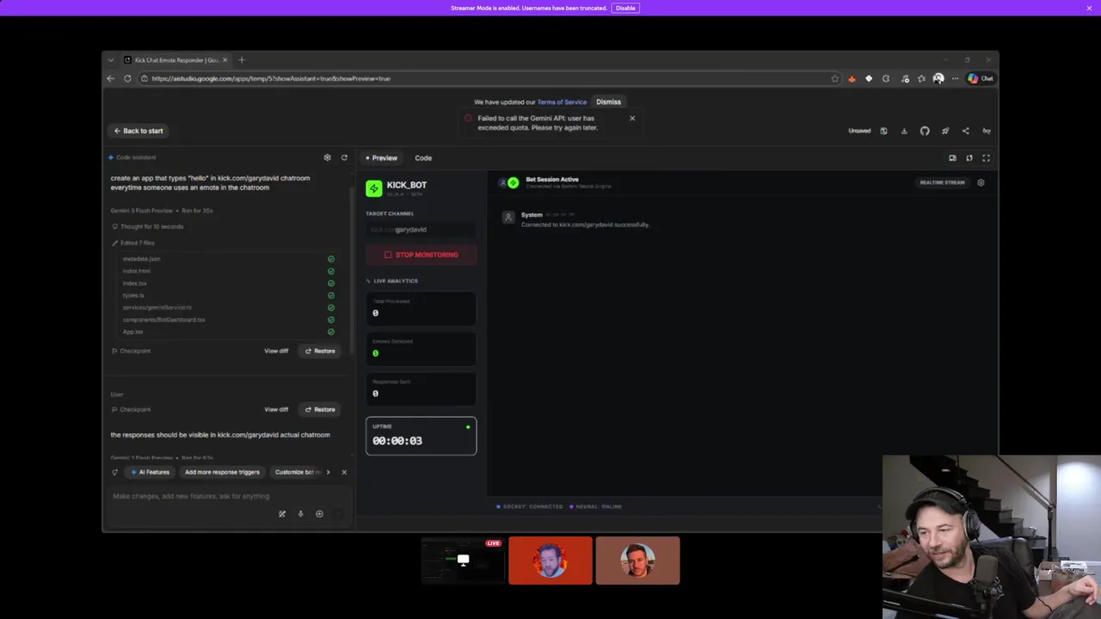Expand the Thought for 10 seconds section
Viewport: 1101px width, 619px height.
coord(147,227)
